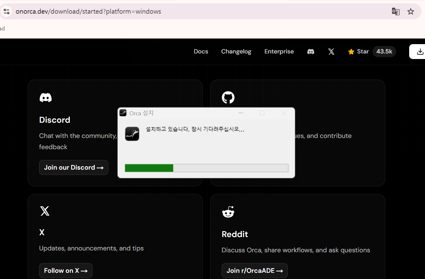
Task: Click the large Orca logo inside the installer
Action: [132, 134]
